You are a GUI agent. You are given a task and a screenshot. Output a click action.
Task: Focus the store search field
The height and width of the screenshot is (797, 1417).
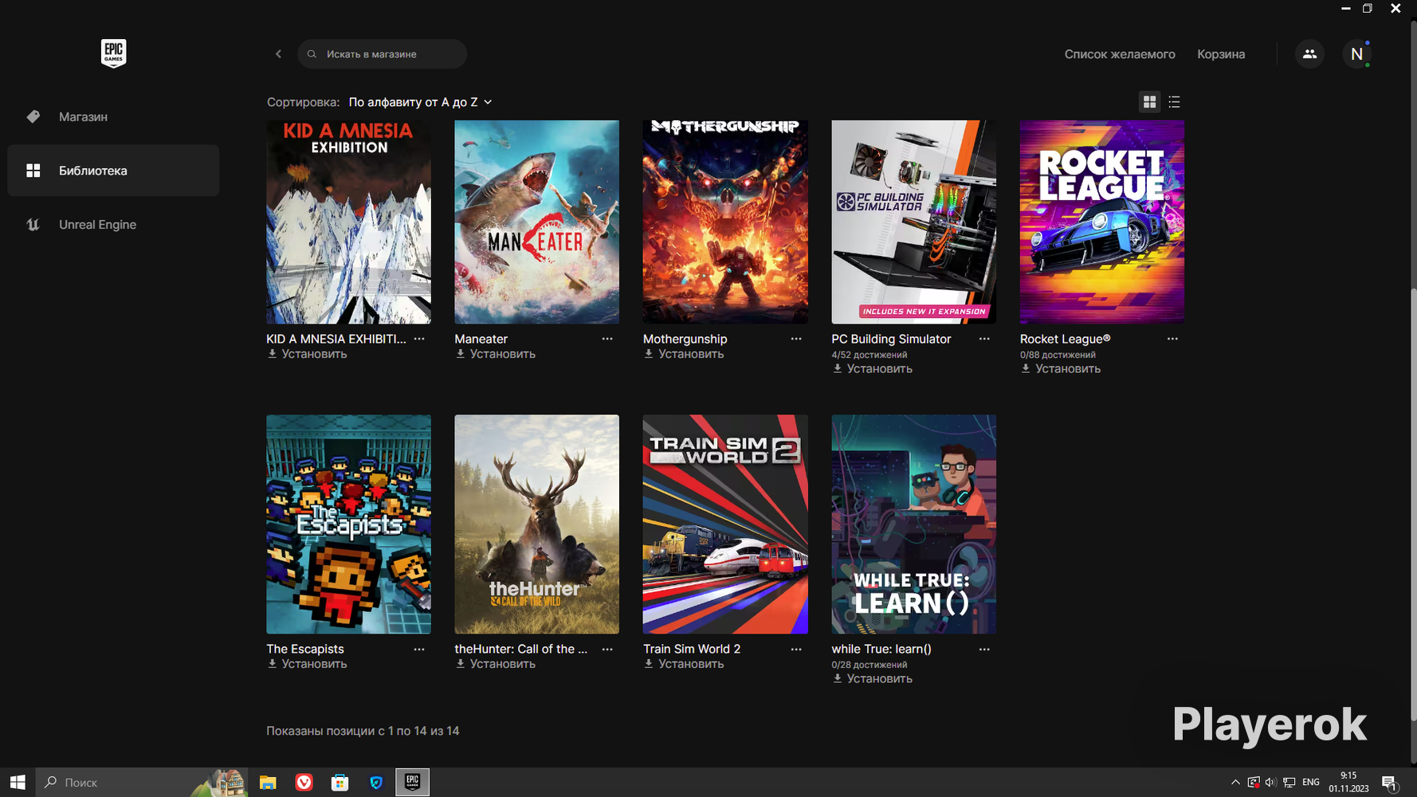[x=382, y=54]
